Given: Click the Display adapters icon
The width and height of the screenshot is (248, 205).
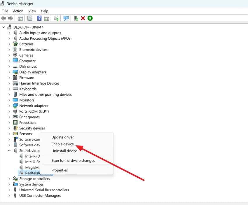Looking at the screenshot, I should tap(15, 72).
